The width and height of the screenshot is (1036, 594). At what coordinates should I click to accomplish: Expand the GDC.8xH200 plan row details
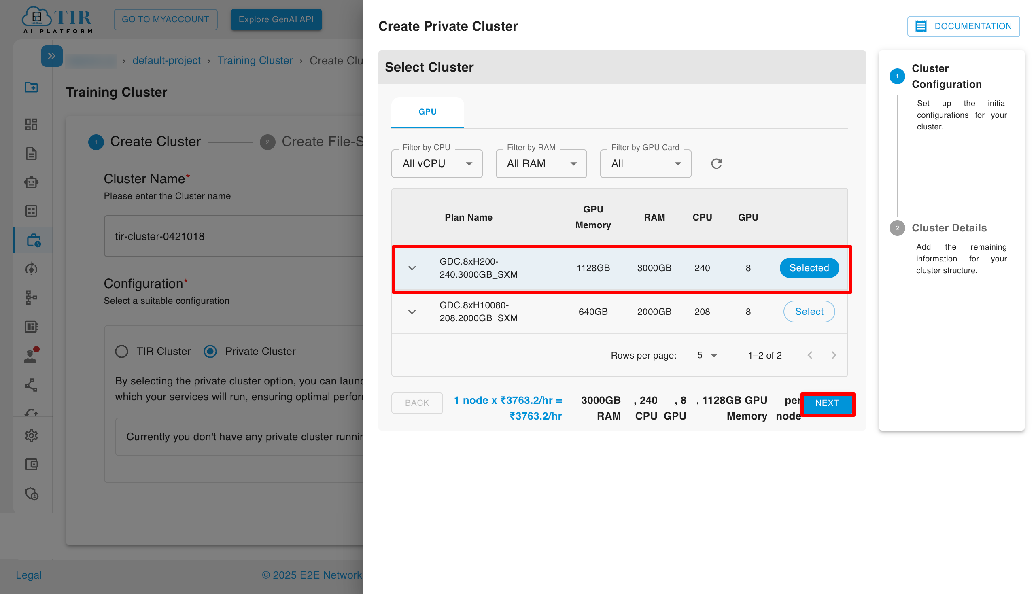412,268
